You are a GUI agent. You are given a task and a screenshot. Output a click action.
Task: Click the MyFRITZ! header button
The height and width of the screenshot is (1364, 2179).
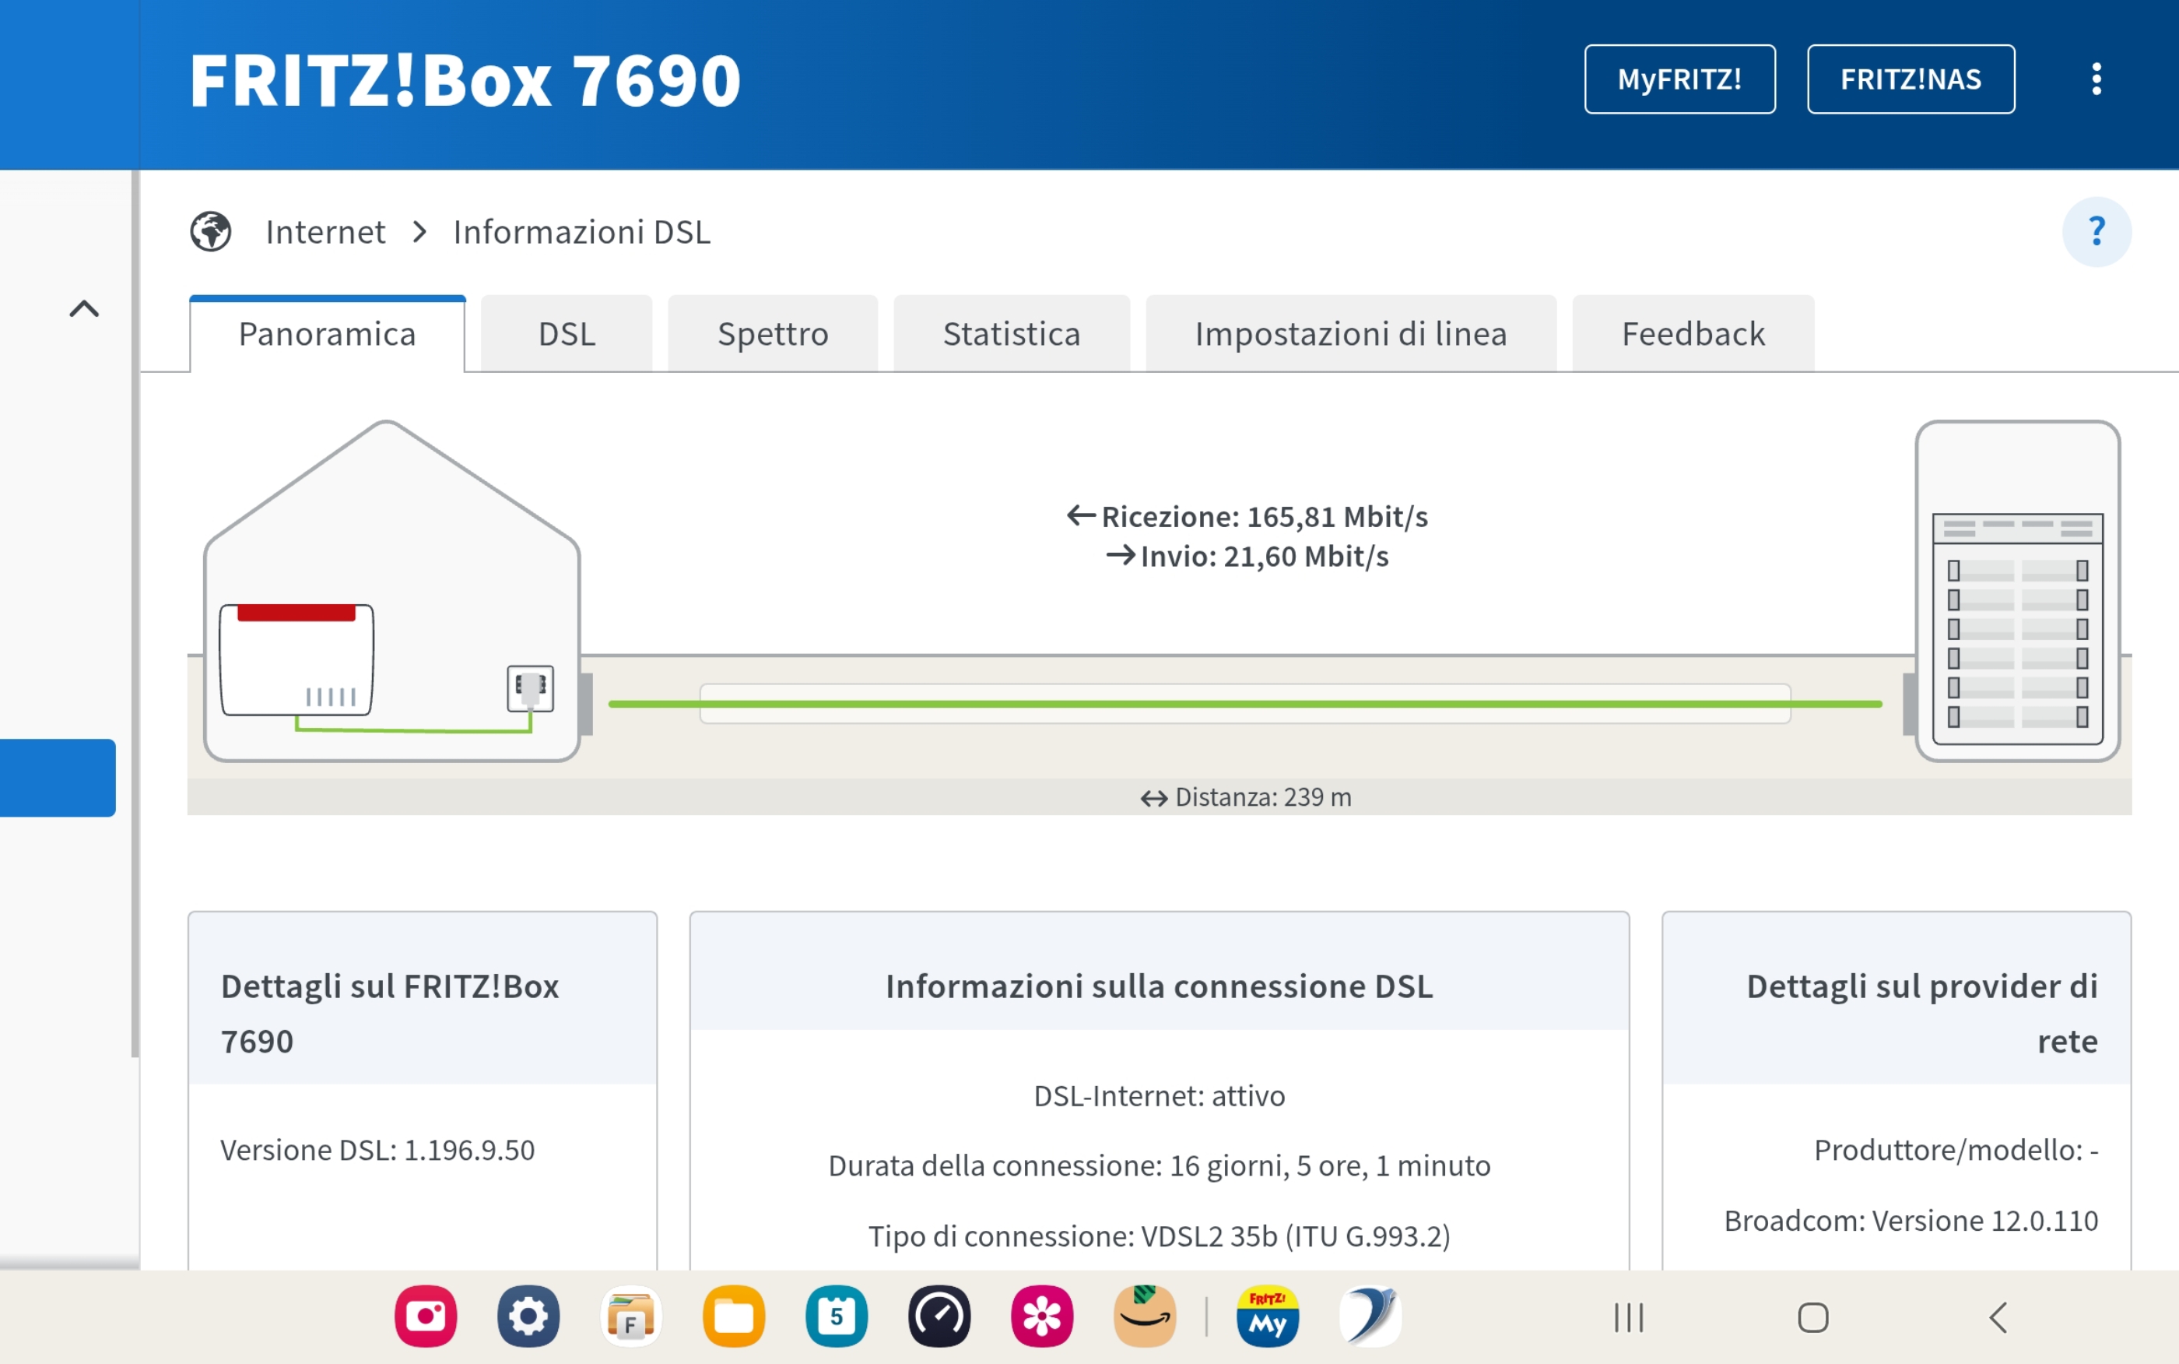[1679, 79]
